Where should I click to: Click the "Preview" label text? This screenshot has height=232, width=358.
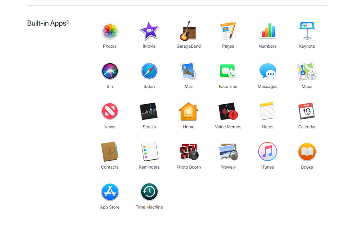(x=228, y=167)
